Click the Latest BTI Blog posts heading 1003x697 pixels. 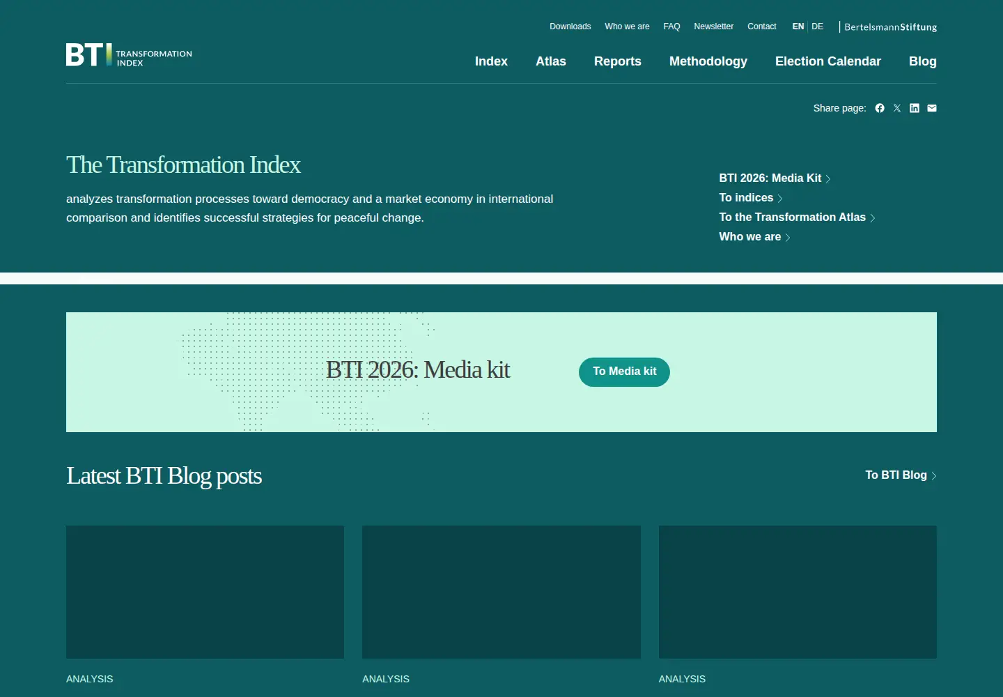(164, 476)
